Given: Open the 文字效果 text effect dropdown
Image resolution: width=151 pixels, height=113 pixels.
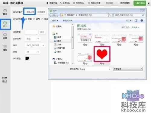Looking at the screenshot, I should click(x=33, y=39).
